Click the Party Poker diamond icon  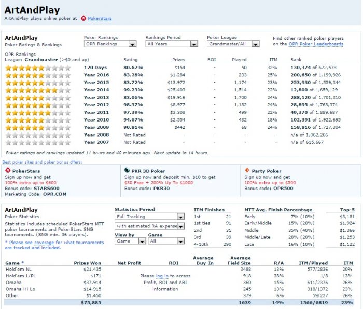(247, 170)
